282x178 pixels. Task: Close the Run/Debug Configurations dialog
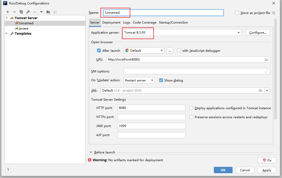click(273, 3)
